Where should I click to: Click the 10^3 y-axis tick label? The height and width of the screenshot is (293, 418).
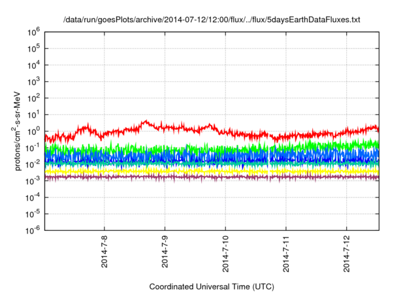click(33, 82)
